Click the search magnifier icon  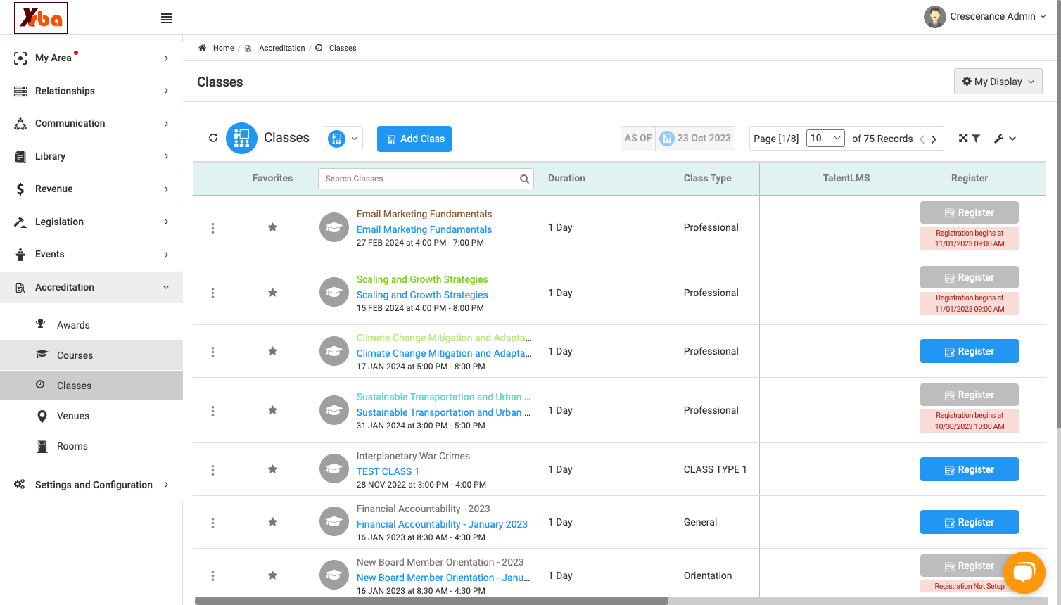[x=524, y=179]
